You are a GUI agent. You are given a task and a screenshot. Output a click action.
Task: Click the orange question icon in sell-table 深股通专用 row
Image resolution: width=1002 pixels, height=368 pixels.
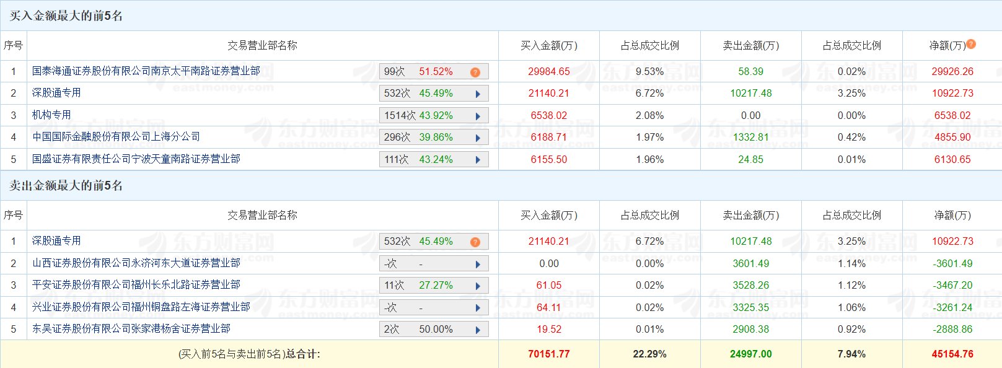(475, 242)
